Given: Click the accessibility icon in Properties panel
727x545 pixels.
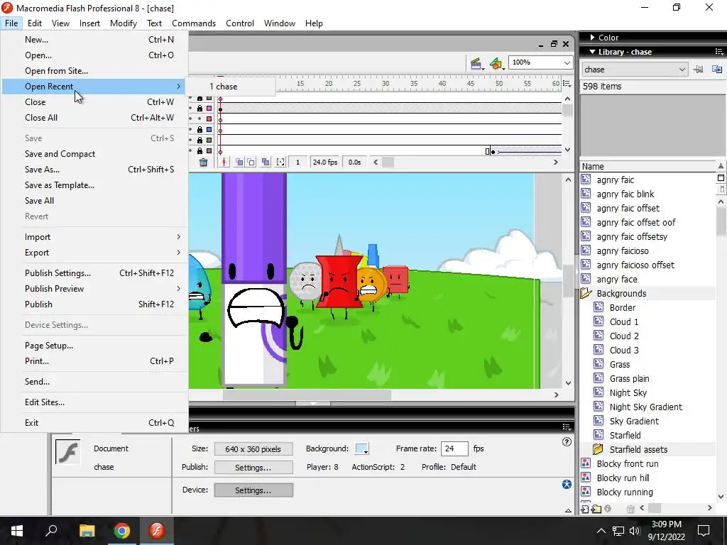Looking at the screenshot, I should tap(567, 484).
